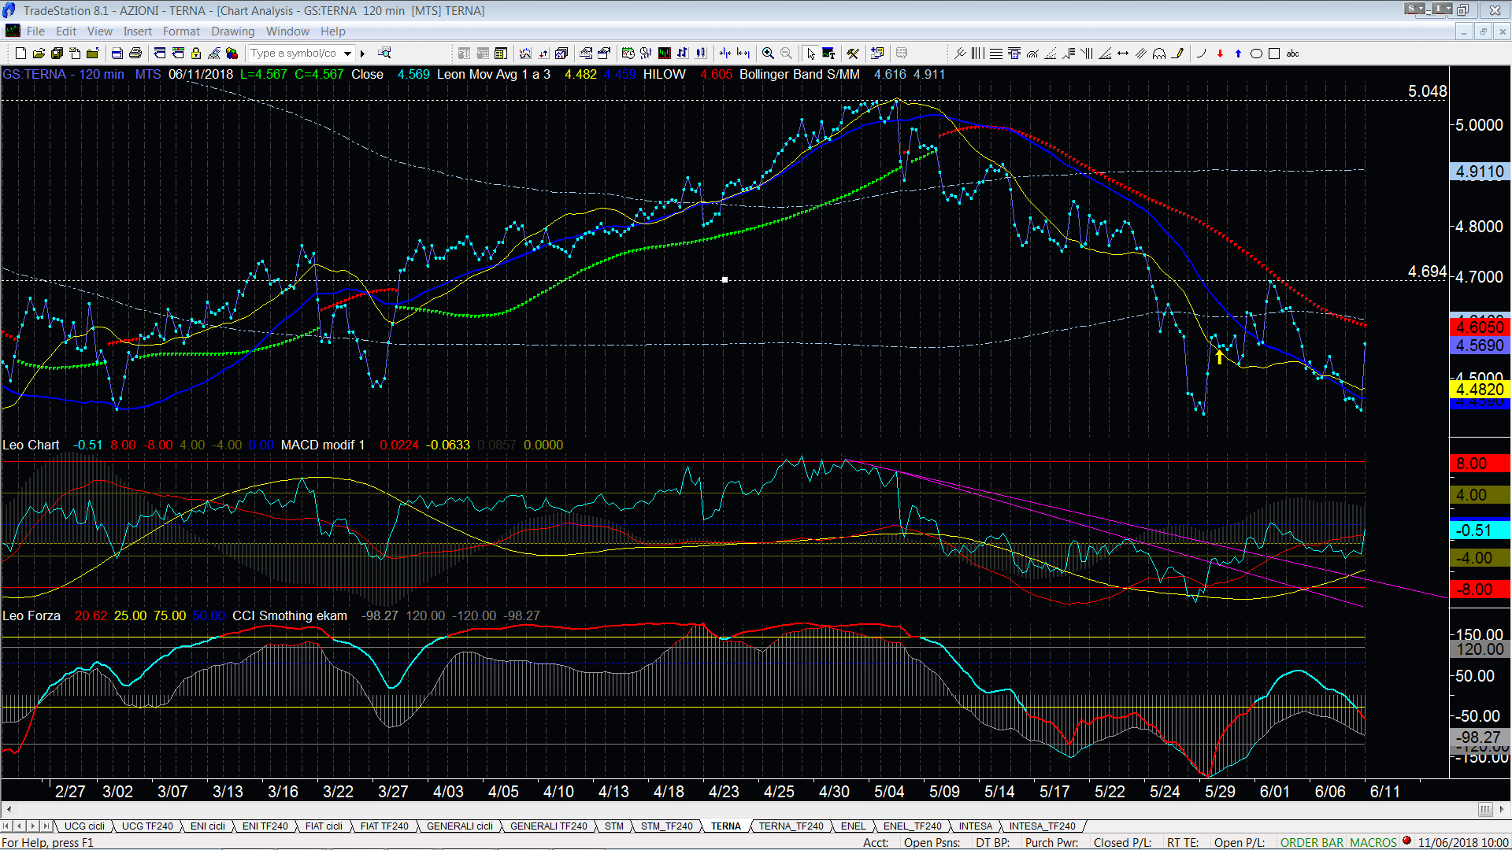Select the Rectangle drawing tool

click(x=1274, y=54)
